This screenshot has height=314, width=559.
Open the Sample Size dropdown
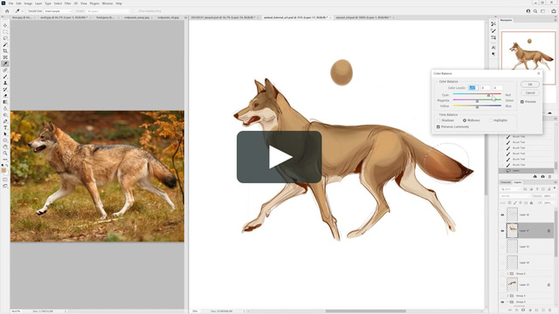pos(58,11)
